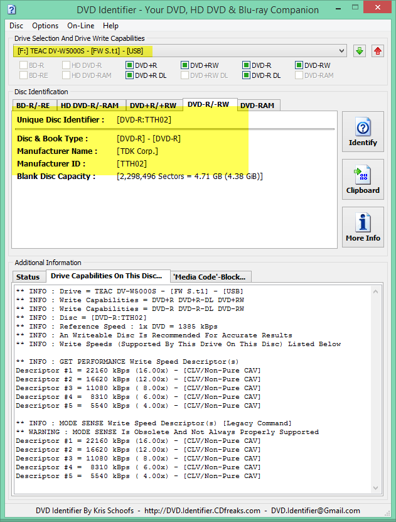Click scrollbar down arrow in info log
396x522 pixels.
tap(376, 488)
